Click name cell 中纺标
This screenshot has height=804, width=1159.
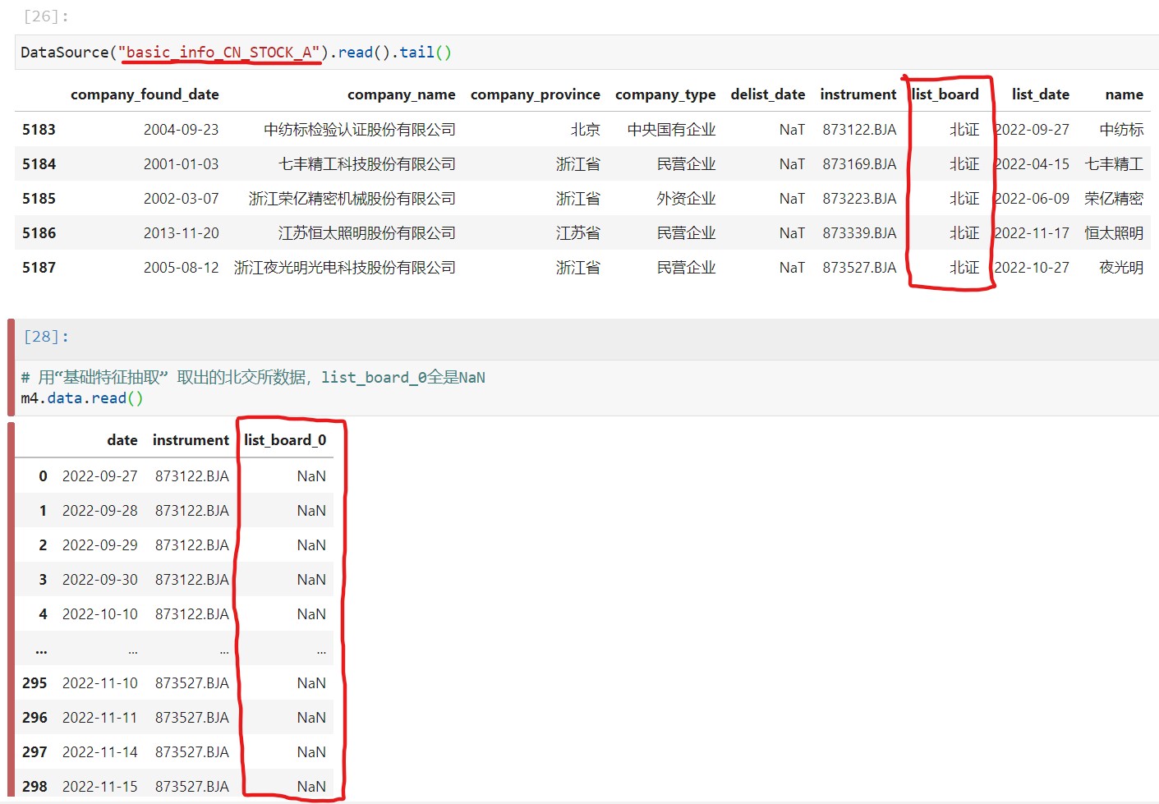[1121, 130]
